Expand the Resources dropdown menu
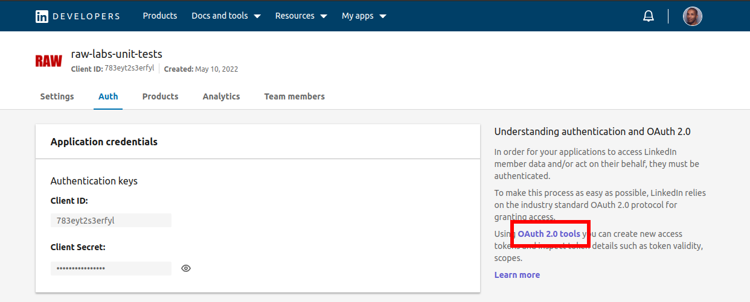 click(x=301, y=16)
